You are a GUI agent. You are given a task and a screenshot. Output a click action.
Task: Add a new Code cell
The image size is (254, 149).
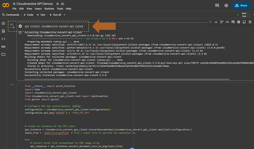28,15
